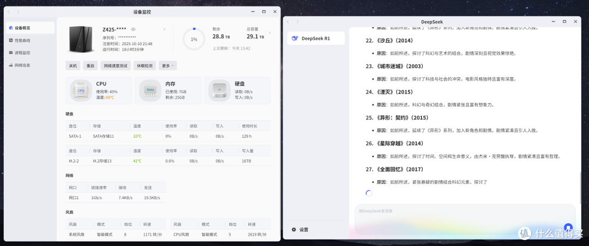Click the settings gear icon in DeepSeek
589x246 pixels.
tap(294, 230)
